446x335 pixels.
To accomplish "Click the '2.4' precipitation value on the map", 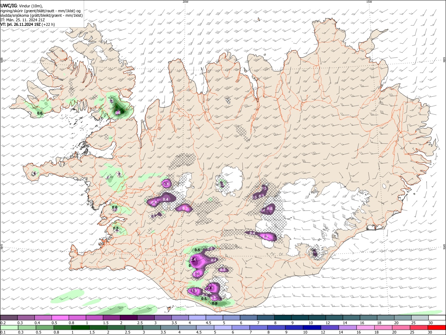I will tap(193, 260).
